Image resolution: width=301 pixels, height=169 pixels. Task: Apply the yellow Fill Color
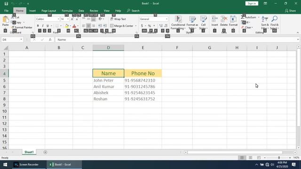coord(67,26)
